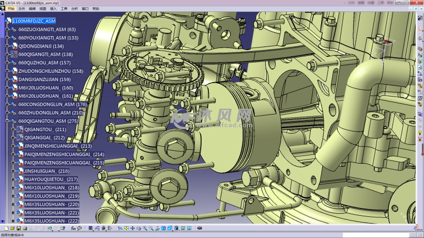Select the root 1100MRFDJZC_ASM node
Viewport: 424px width, 238px height.
pos(34,21)
